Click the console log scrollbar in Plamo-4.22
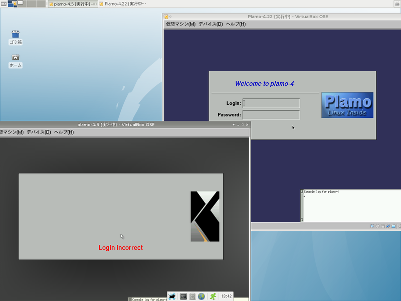The height and width of the screenshot is (301, 401). (302, 206)
